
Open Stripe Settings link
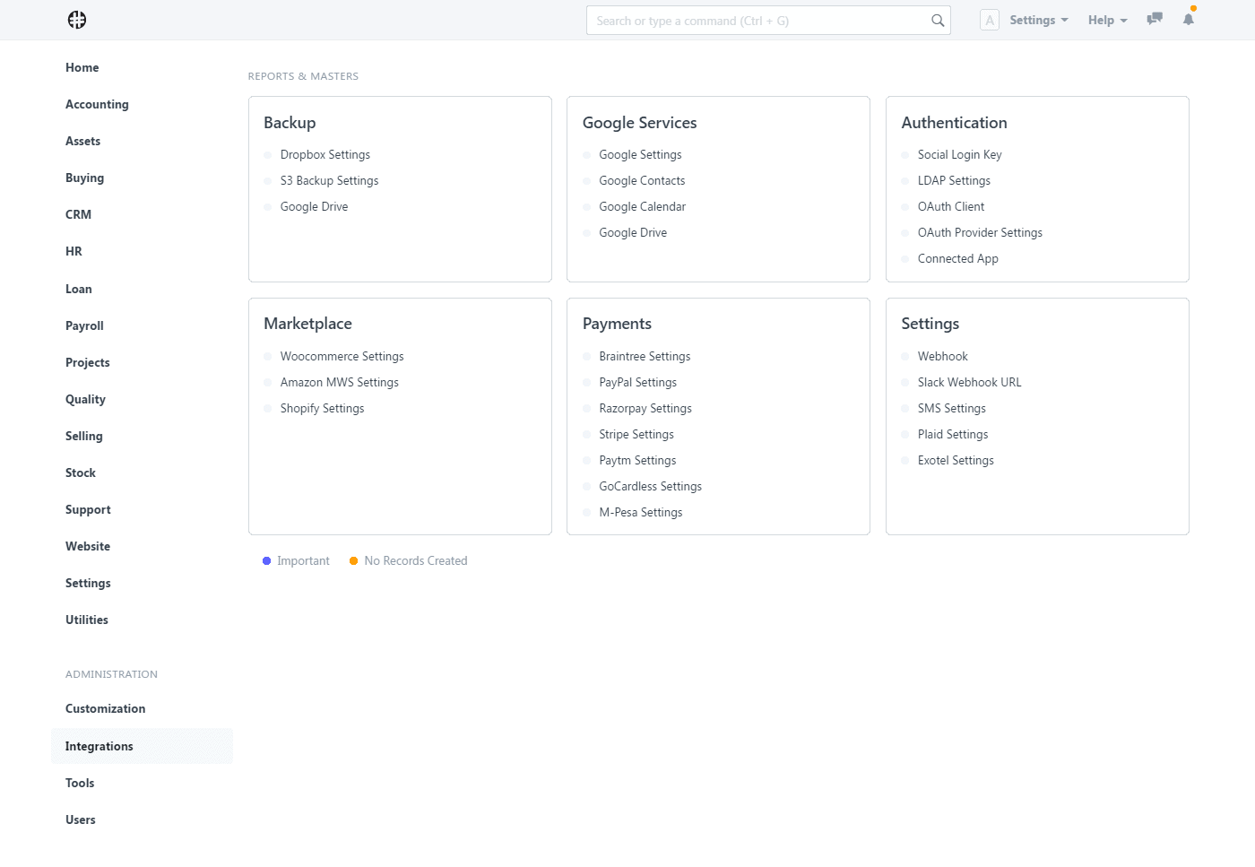636,434
